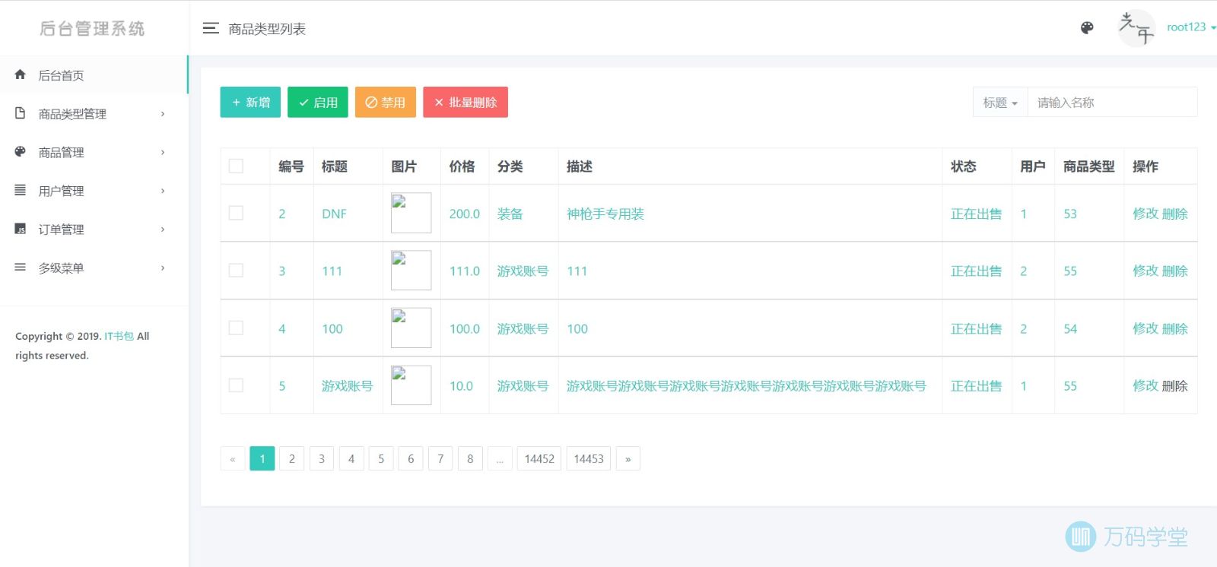Check the box for row 4

click(x=236, y=328)
